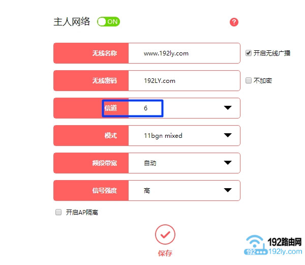305x265 pixels.
Task: Click the 192ly.com watermark link
Action: (285, 251)
